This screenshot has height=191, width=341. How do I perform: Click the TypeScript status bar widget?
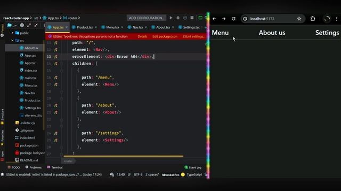click(194, 175)
